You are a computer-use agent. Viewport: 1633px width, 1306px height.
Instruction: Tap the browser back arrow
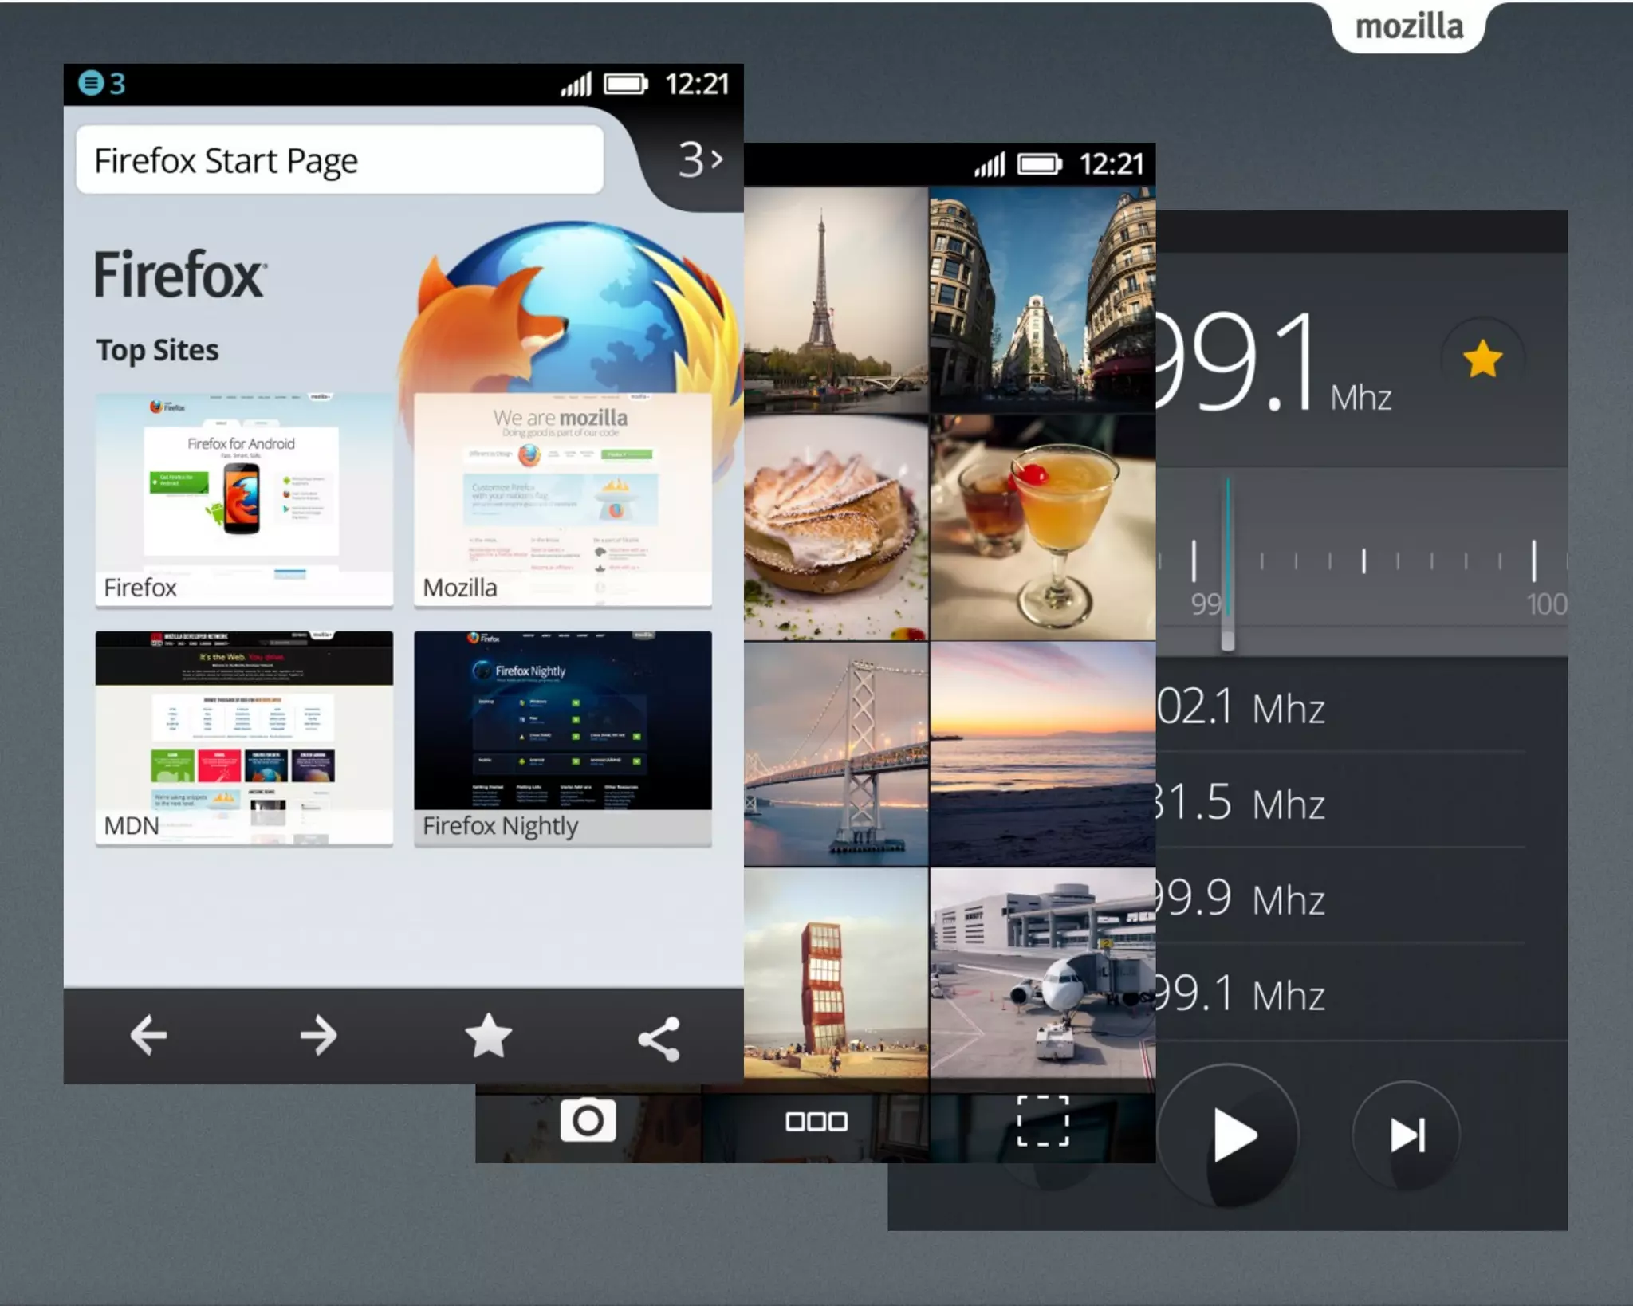(148, 1036)
